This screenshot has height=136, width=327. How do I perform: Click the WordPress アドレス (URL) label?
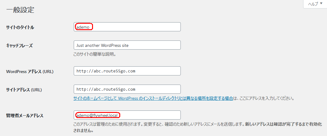pos(30,72)
